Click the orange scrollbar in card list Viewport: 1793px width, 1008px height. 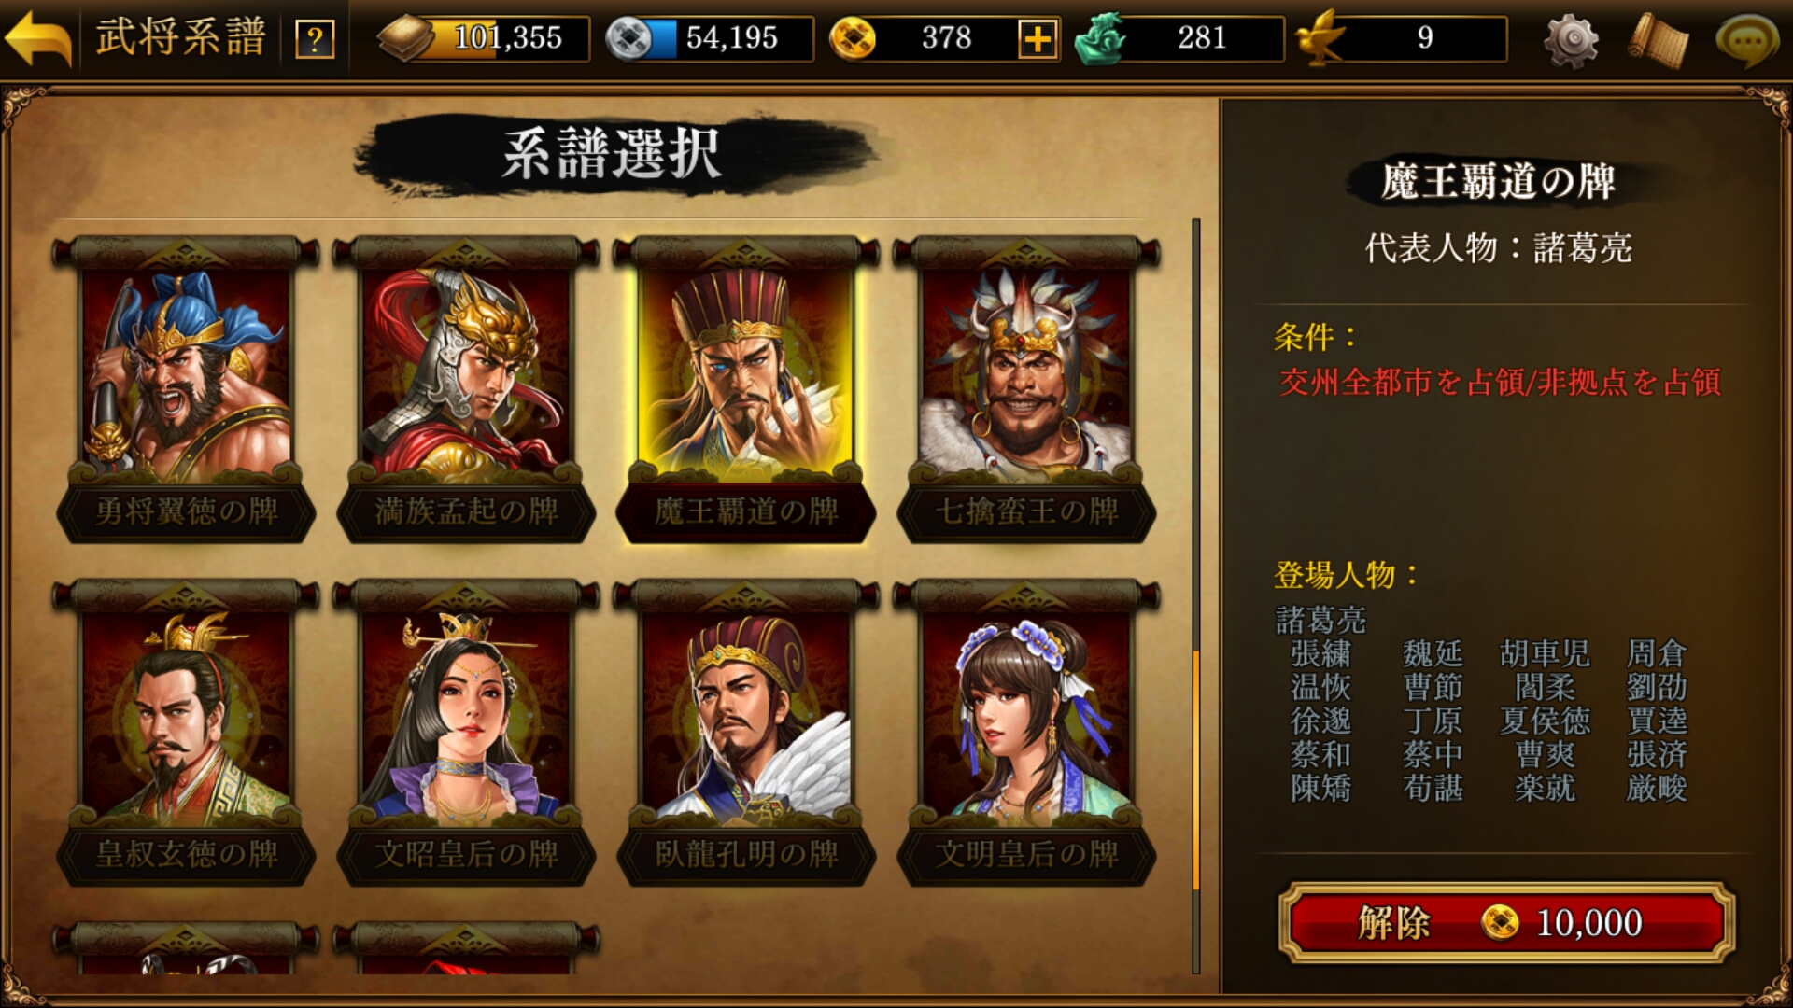coord(1195,769)
